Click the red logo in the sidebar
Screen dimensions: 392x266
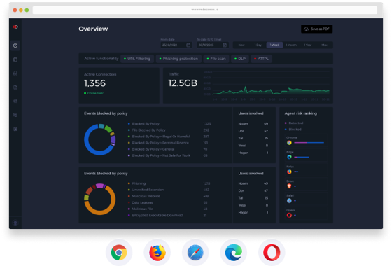pos(15,27)
